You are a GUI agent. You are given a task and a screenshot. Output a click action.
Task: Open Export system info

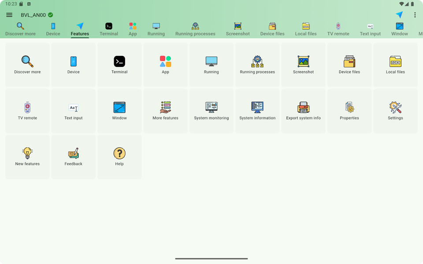tap(303, 110)
